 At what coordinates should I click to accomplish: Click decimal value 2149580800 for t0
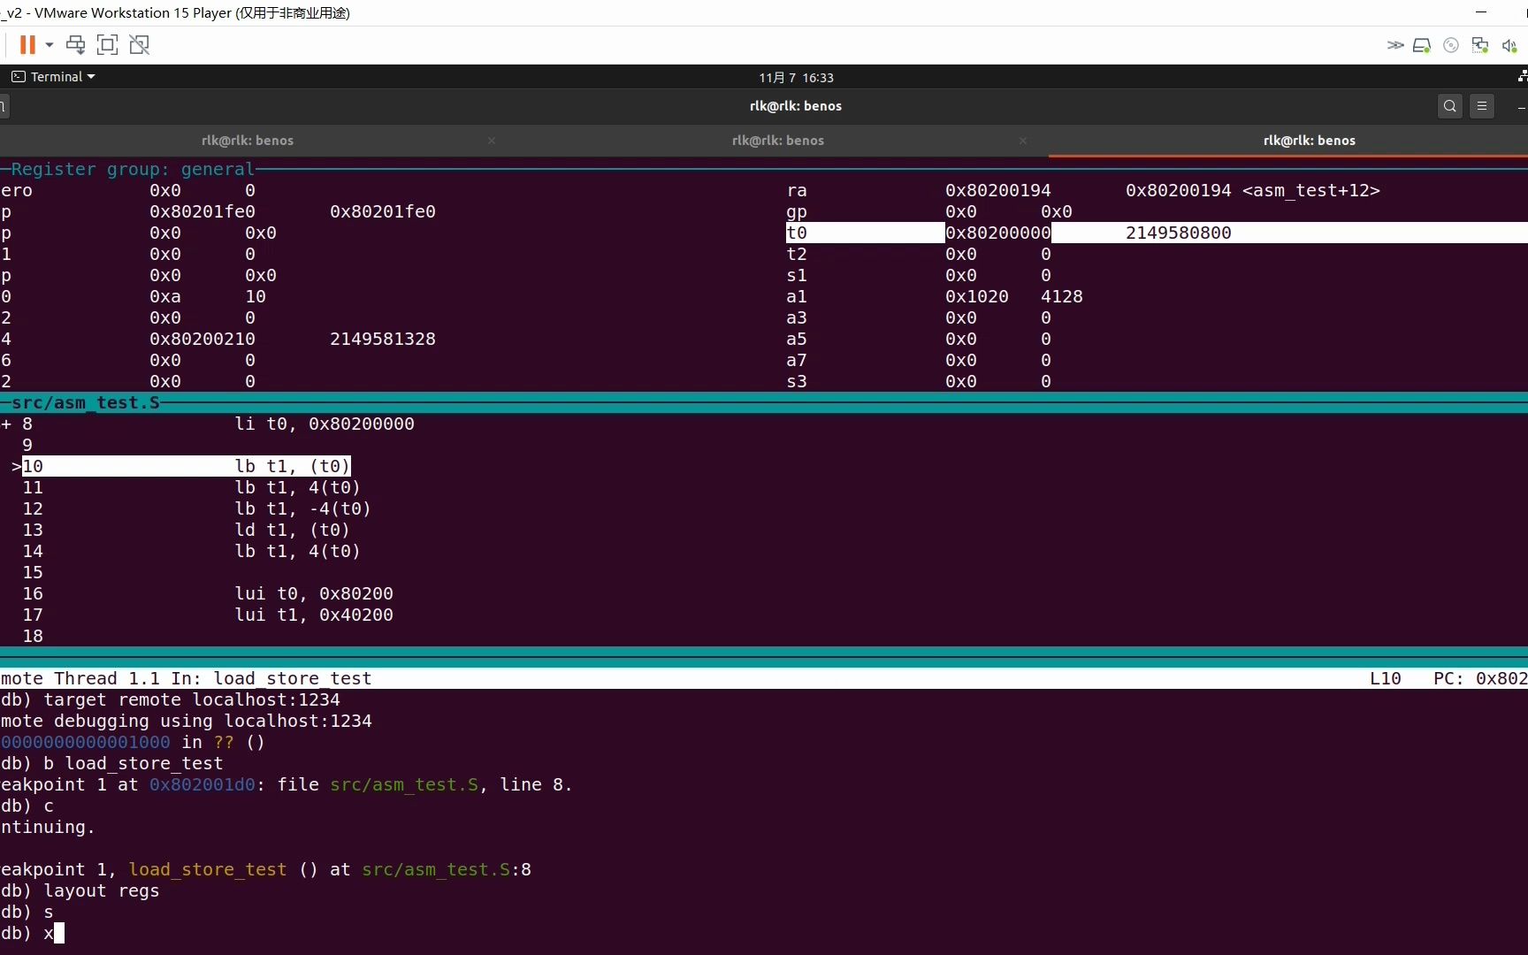pyautogui.click(x=1178, y=233)
